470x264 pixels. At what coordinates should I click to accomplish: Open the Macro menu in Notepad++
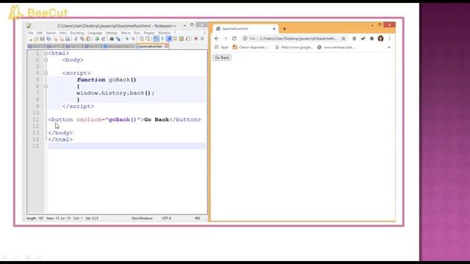pos(126,32)
